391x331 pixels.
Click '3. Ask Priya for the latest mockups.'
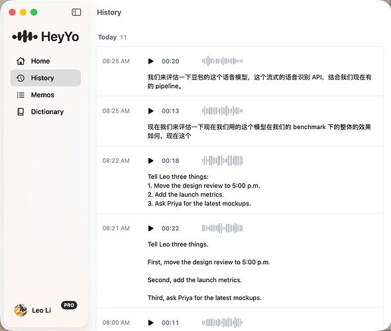click(x=199, y=203)
